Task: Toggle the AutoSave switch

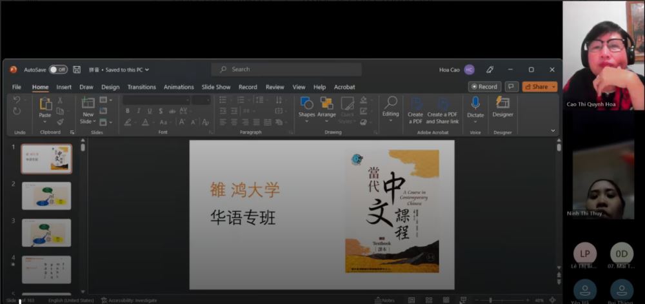Action: tap(58, 70)
